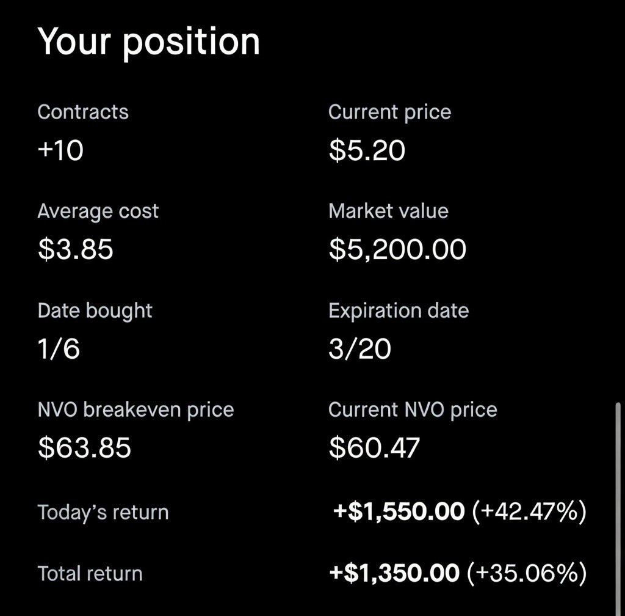Tap the $3.85 average cost value
The width and height of the screenshot is (625, 616).
tap(75, 249)
